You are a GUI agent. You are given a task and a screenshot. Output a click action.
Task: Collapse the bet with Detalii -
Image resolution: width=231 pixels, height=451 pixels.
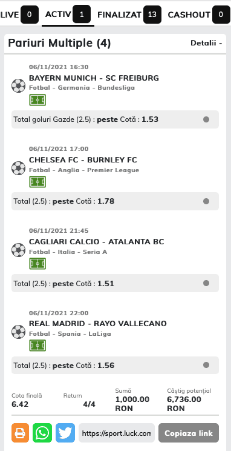(x=206, y=43)
